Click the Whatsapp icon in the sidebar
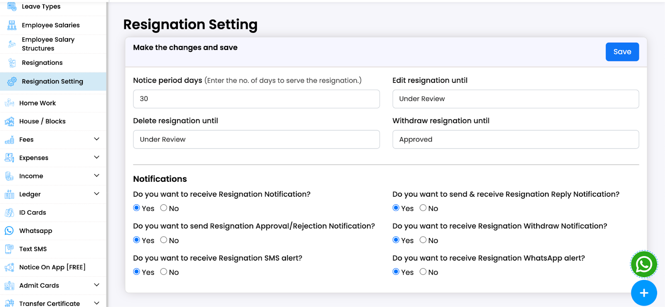The height and width of the screenshot is (307, 665). (9, 231)
